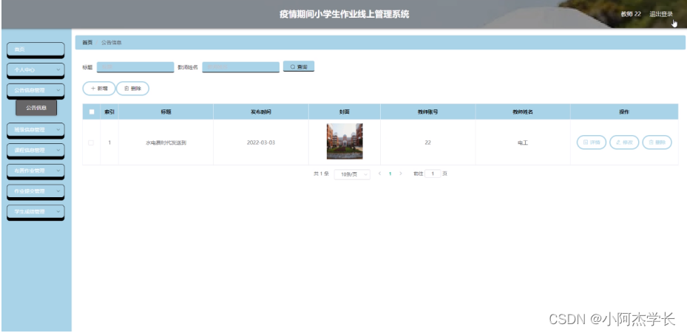687x333 pixels.
Task: Select page number 1 in pagination
Action: 390,174
